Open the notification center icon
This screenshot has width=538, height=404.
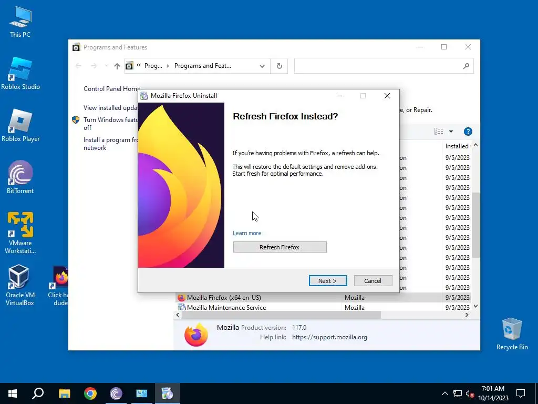[521, 393]
